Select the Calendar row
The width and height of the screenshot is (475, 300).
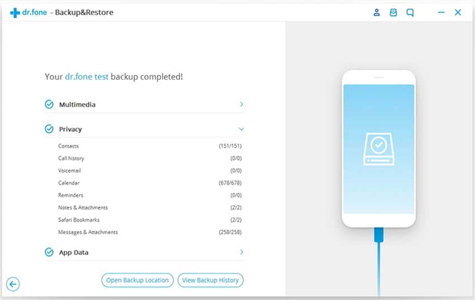pos(150,183)
